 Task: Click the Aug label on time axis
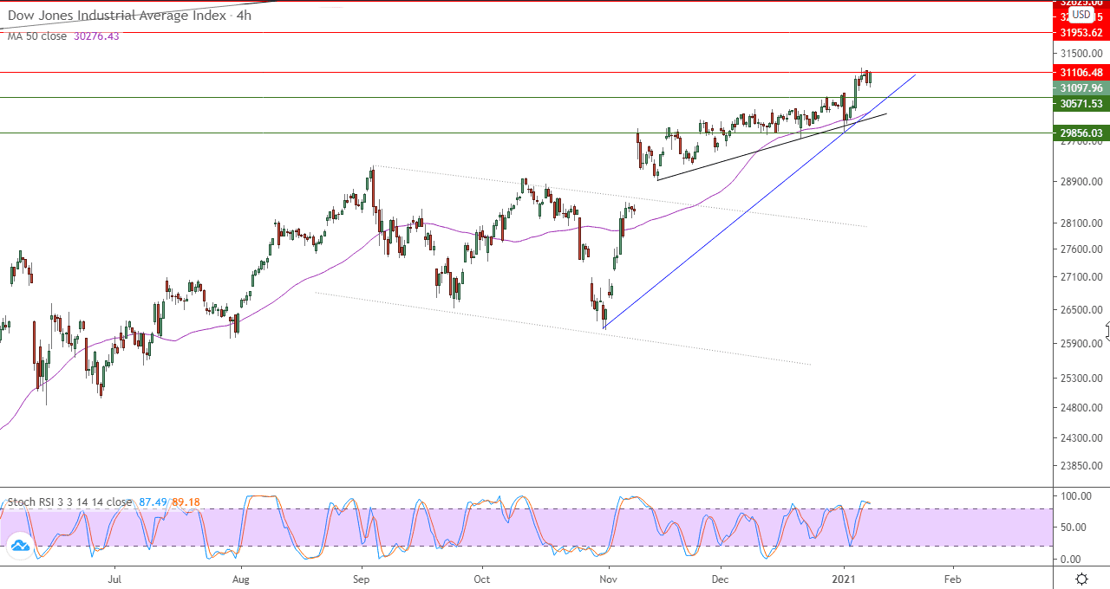tap(242, 578)
